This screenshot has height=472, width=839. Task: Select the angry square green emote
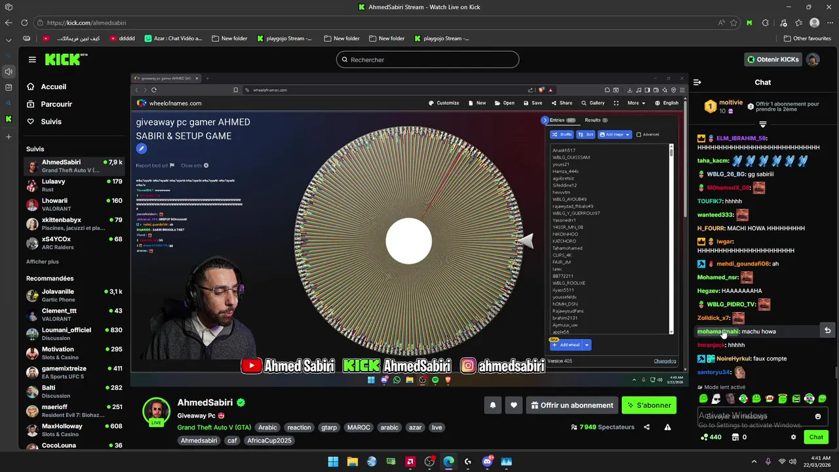click(796, 399)
